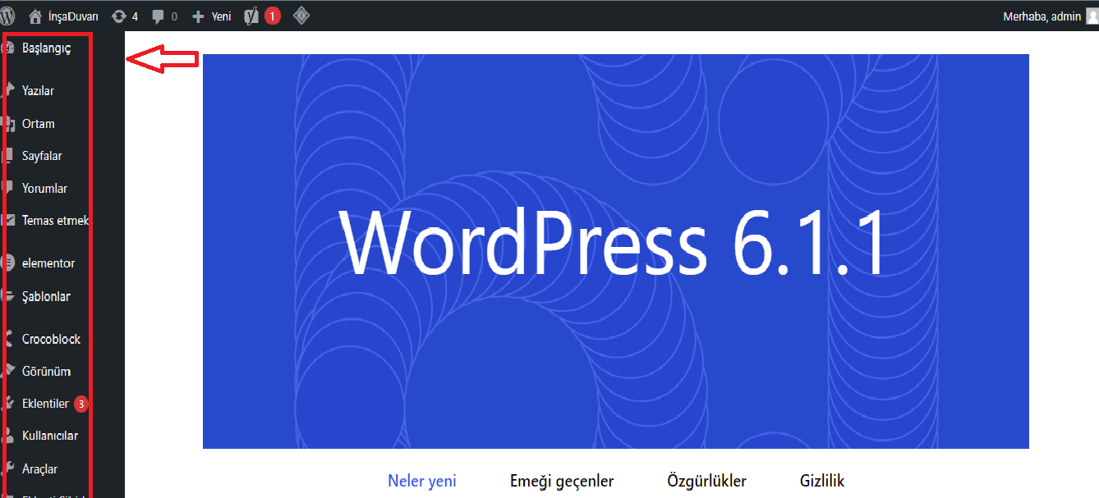Click the Eklentiler plug icon
This screenshot has width=1099, height=498.
click(9, 404)
